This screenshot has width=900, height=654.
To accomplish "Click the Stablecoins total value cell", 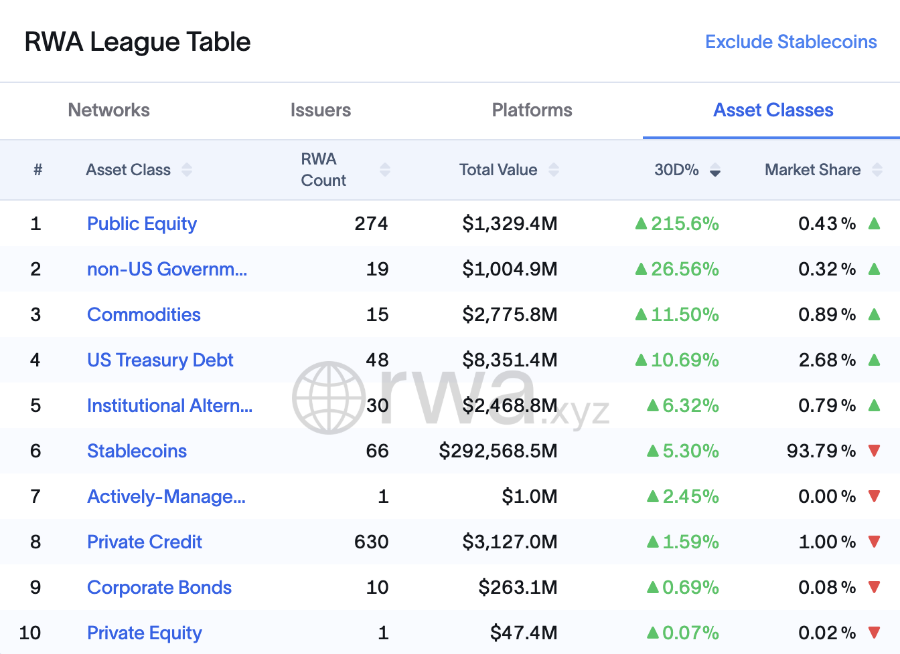I will (498, 451).
